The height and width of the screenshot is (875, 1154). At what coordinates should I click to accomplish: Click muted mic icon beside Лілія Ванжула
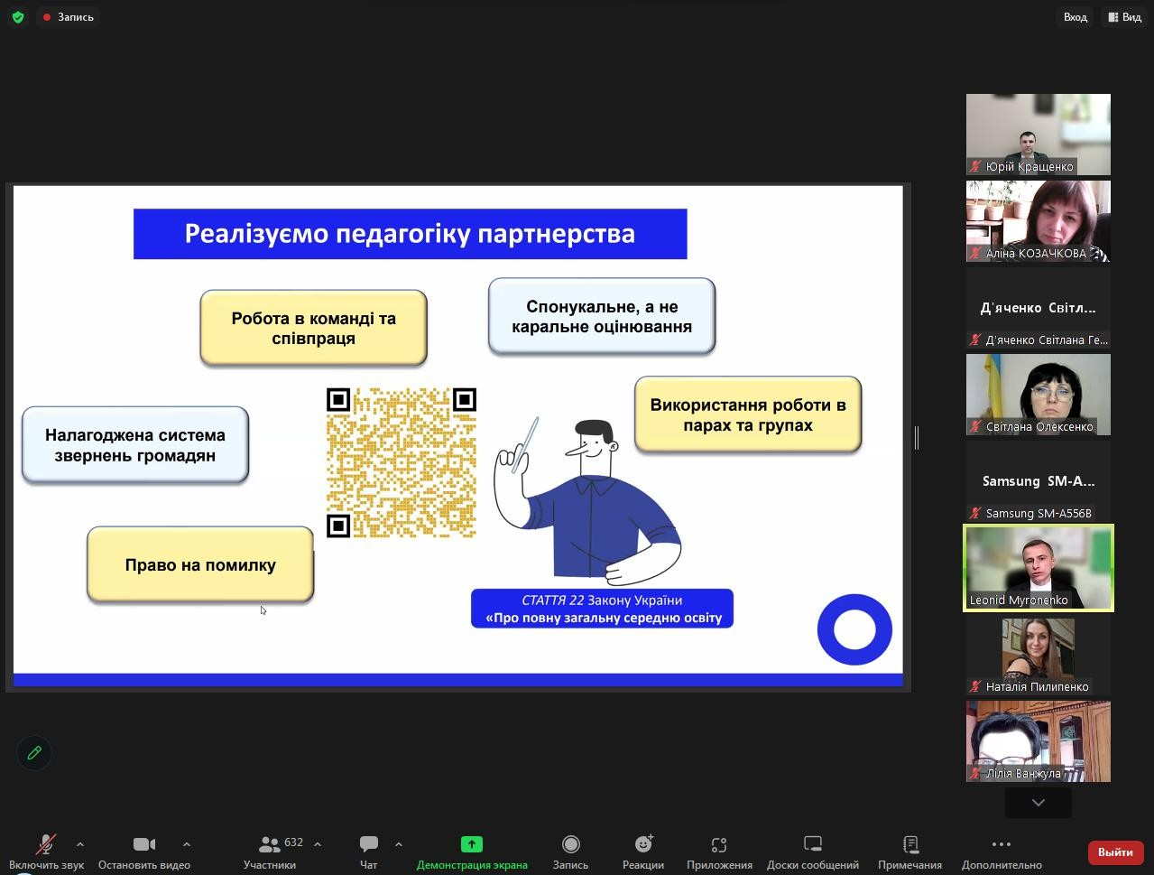975,774
